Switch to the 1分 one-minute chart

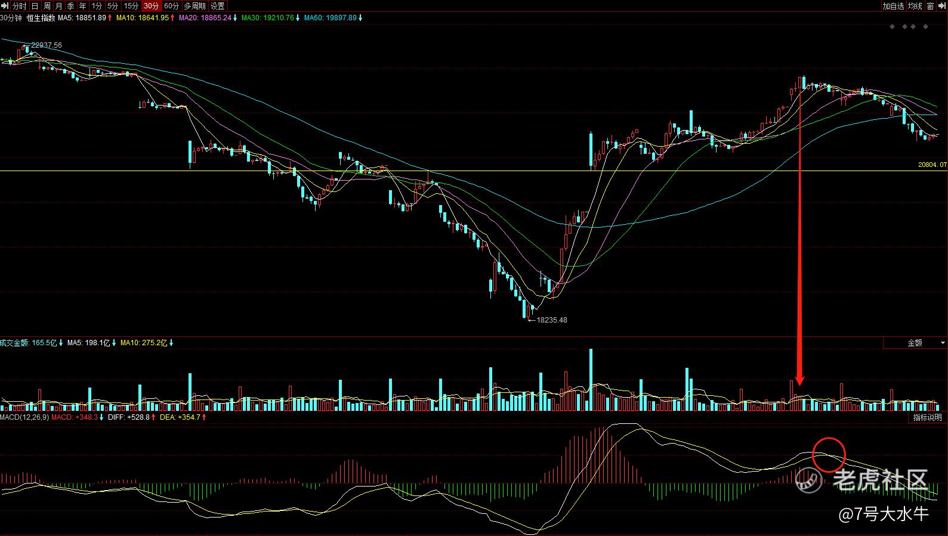click(x=97, y=6)
